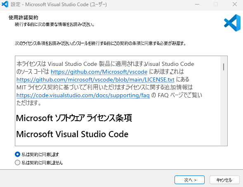Click the VS Code icon in title bar
This screenshot has height=187, width=243.
pyautogui.click(x=5, y=4)
